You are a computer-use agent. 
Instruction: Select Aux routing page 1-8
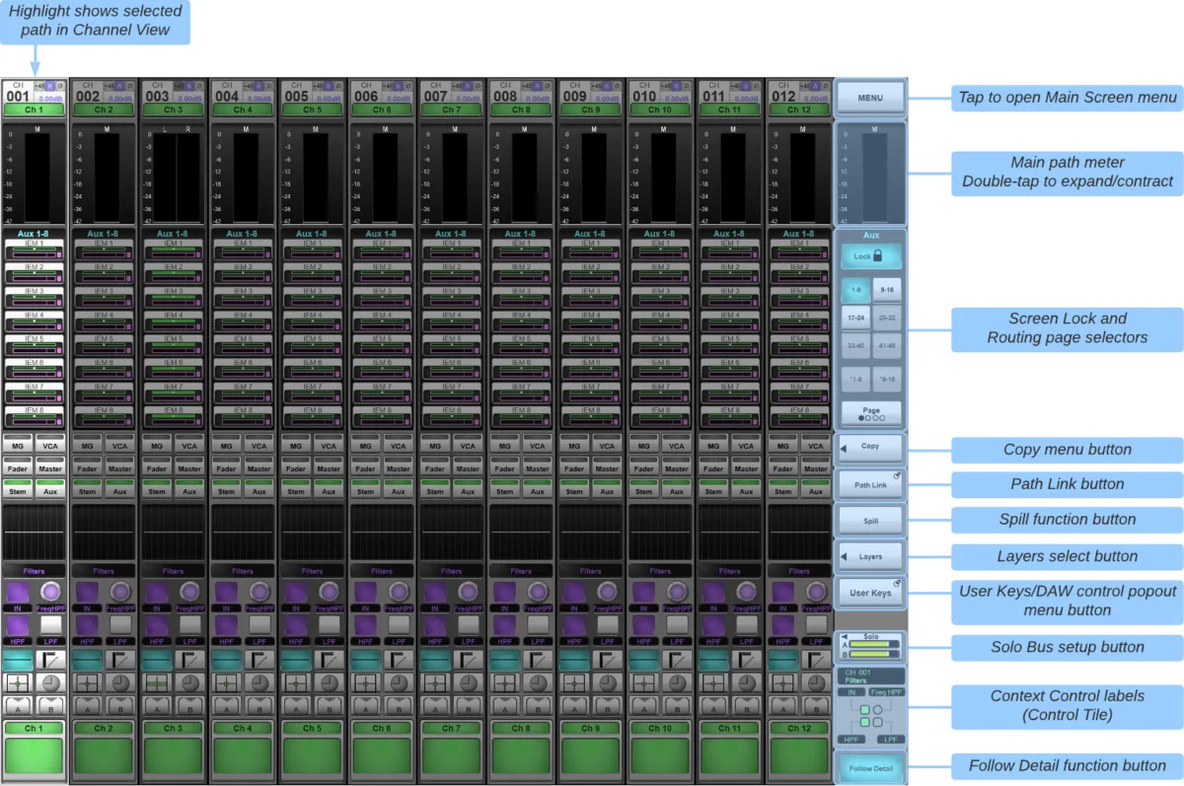pyautogui.click(x=855, y=290)
